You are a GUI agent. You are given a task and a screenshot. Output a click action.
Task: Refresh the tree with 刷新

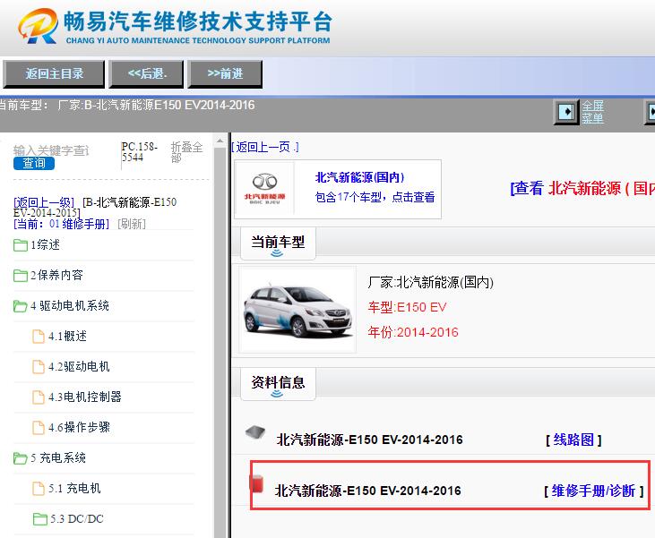coord(132,224)
